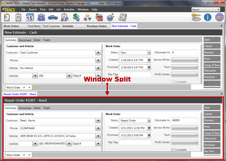Launch the PRO Link icon
This screenshot has width=226, height=161.
[99, 17]
